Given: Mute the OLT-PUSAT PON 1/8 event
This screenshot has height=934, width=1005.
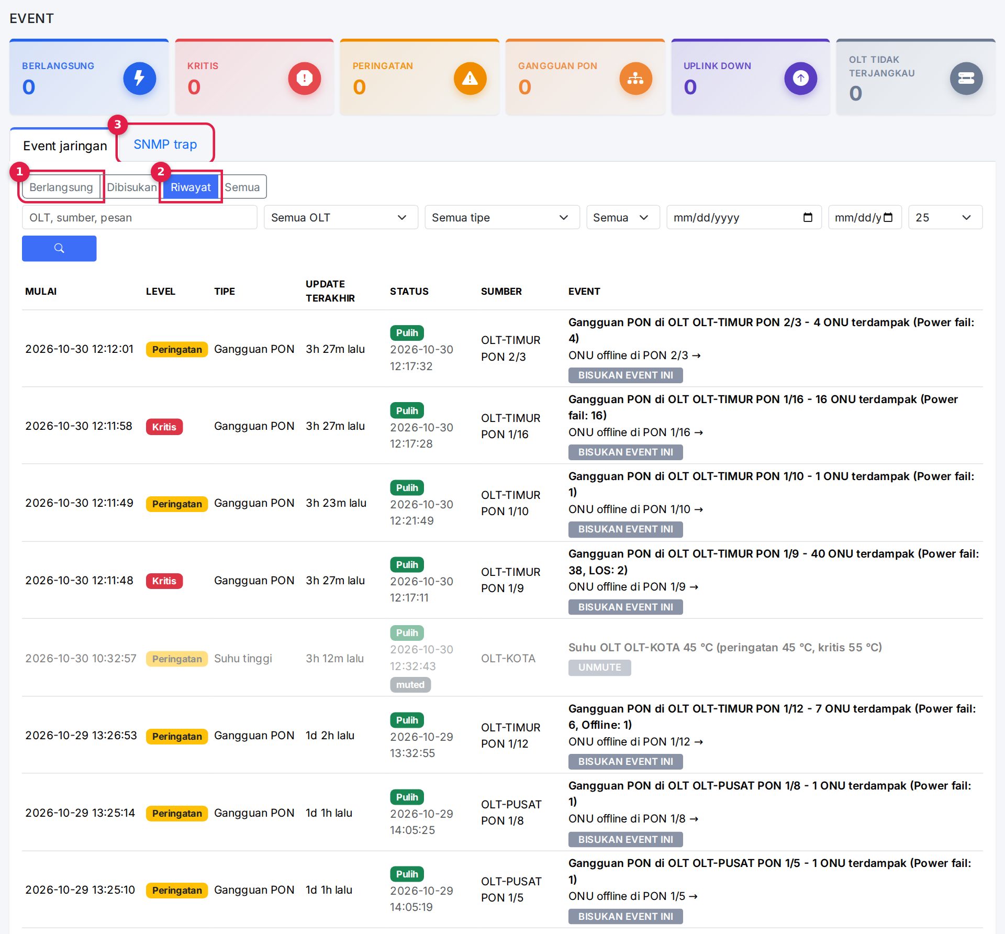Looking at the screenshot, I should point(626,839).
